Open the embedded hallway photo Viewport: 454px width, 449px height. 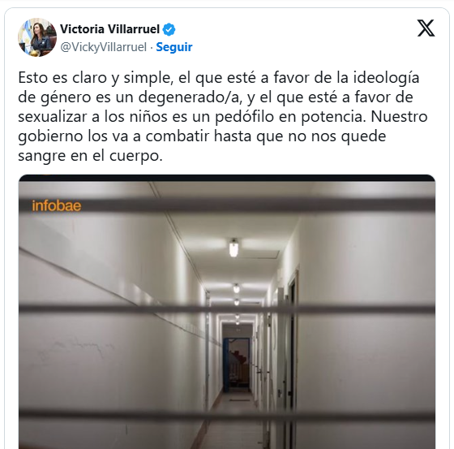point(227,312)
